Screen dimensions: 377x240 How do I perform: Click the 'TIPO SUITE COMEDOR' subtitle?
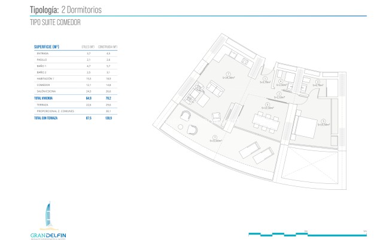55,22
